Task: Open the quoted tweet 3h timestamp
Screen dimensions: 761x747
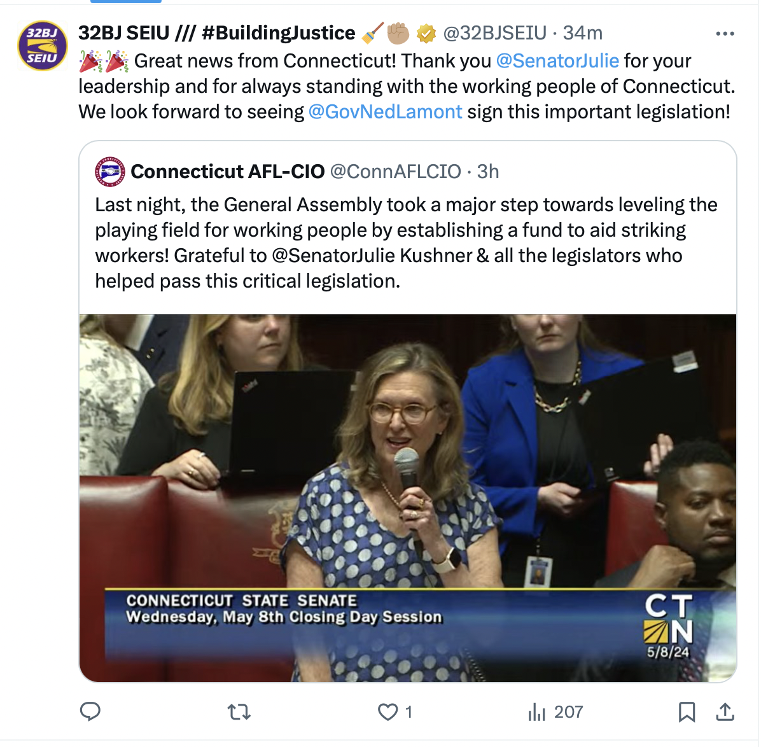Action: 488,171
